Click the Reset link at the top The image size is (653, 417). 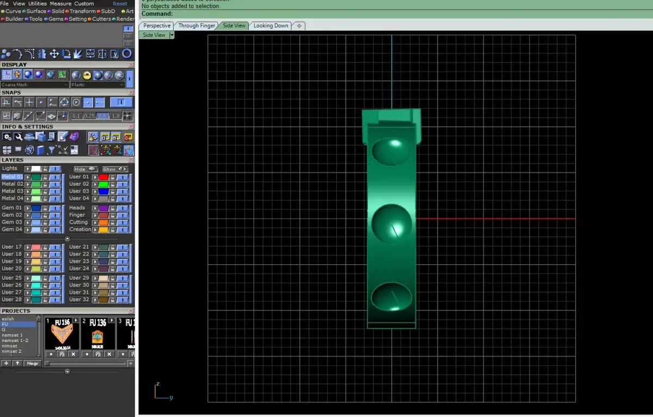point(120,4)
